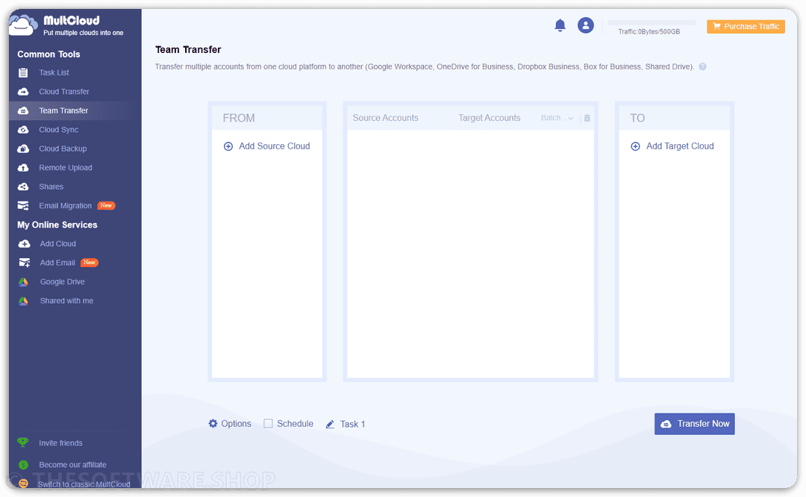Click the Traffic:0Bytes/500GB text

click(x=649, y=32)
